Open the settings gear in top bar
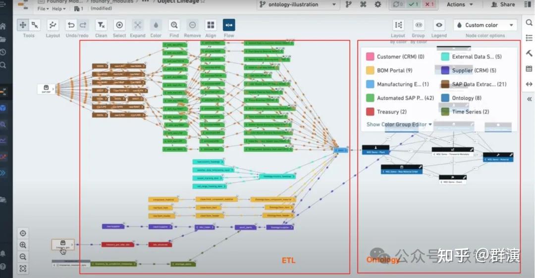 click(378, 4)
